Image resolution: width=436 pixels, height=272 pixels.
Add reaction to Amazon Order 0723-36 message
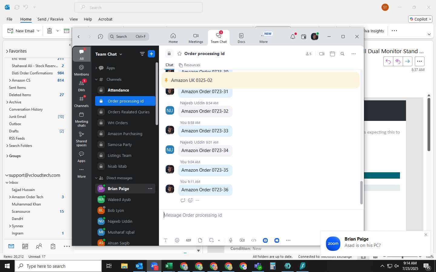point(190,200)
